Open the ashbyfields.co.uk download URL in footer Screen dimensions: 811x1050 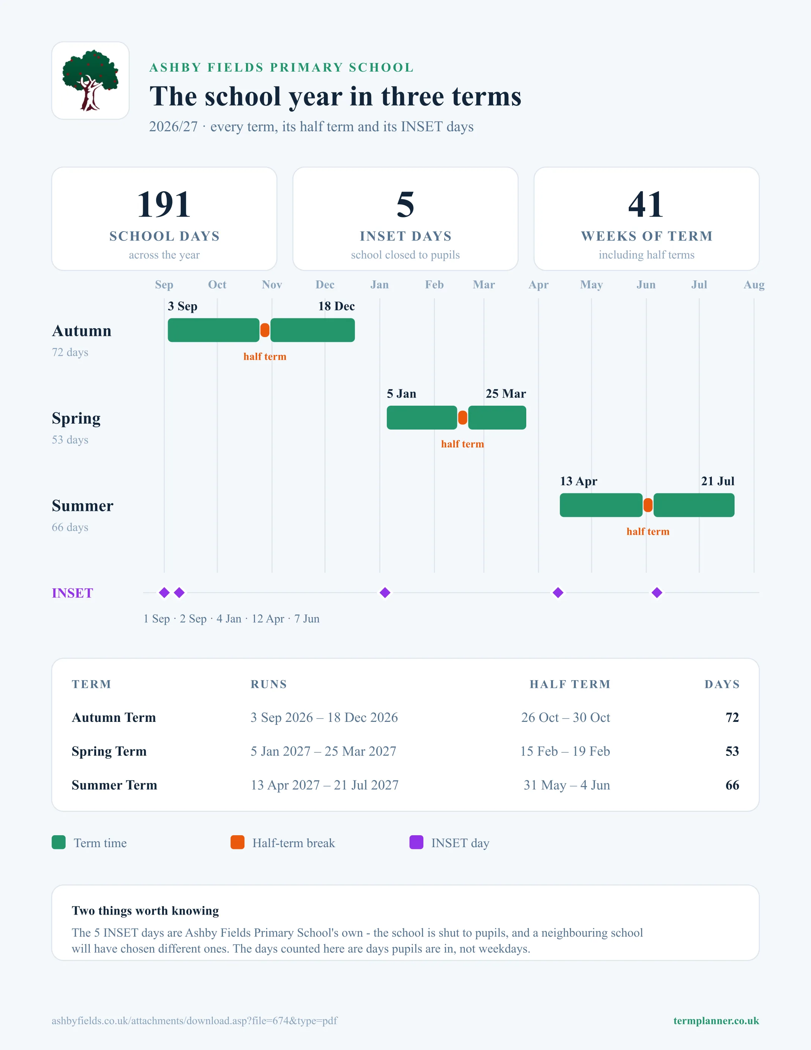click(x=195, y=1020)
